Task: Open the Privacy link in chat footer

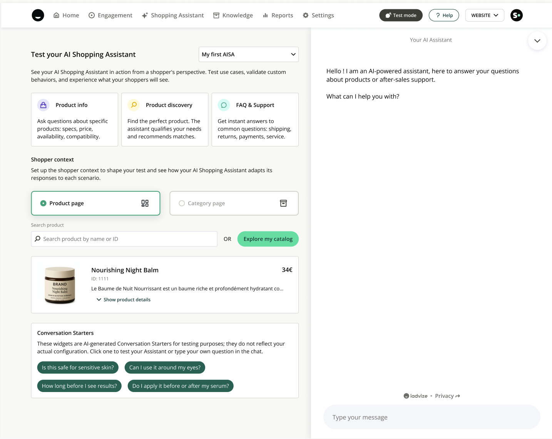Action: point(447,396)
